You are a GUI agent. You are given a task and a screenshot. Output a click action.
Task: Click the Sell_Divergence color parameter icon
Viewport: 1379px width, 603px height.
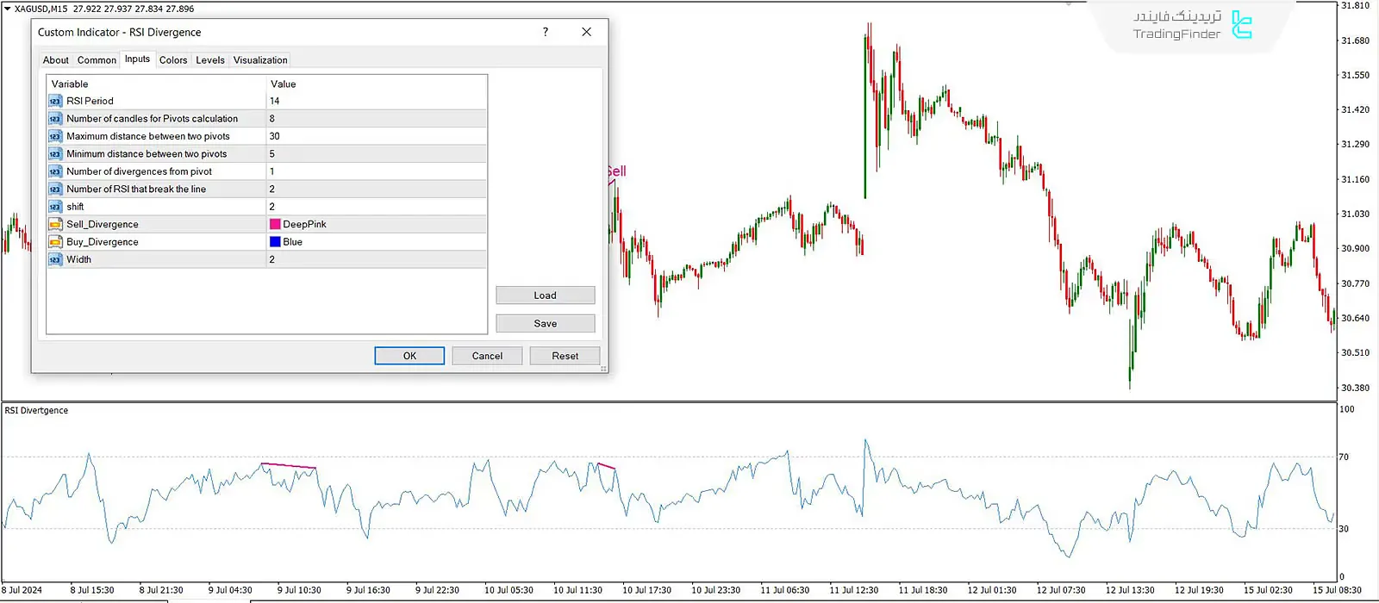click(55, 224)
